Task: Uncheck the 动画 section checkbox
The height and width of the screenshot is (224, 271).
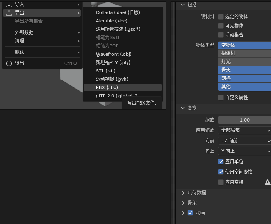Action: tap(190, 213)
